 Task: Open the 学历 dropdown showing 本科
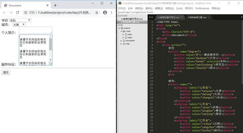(20, 20)
